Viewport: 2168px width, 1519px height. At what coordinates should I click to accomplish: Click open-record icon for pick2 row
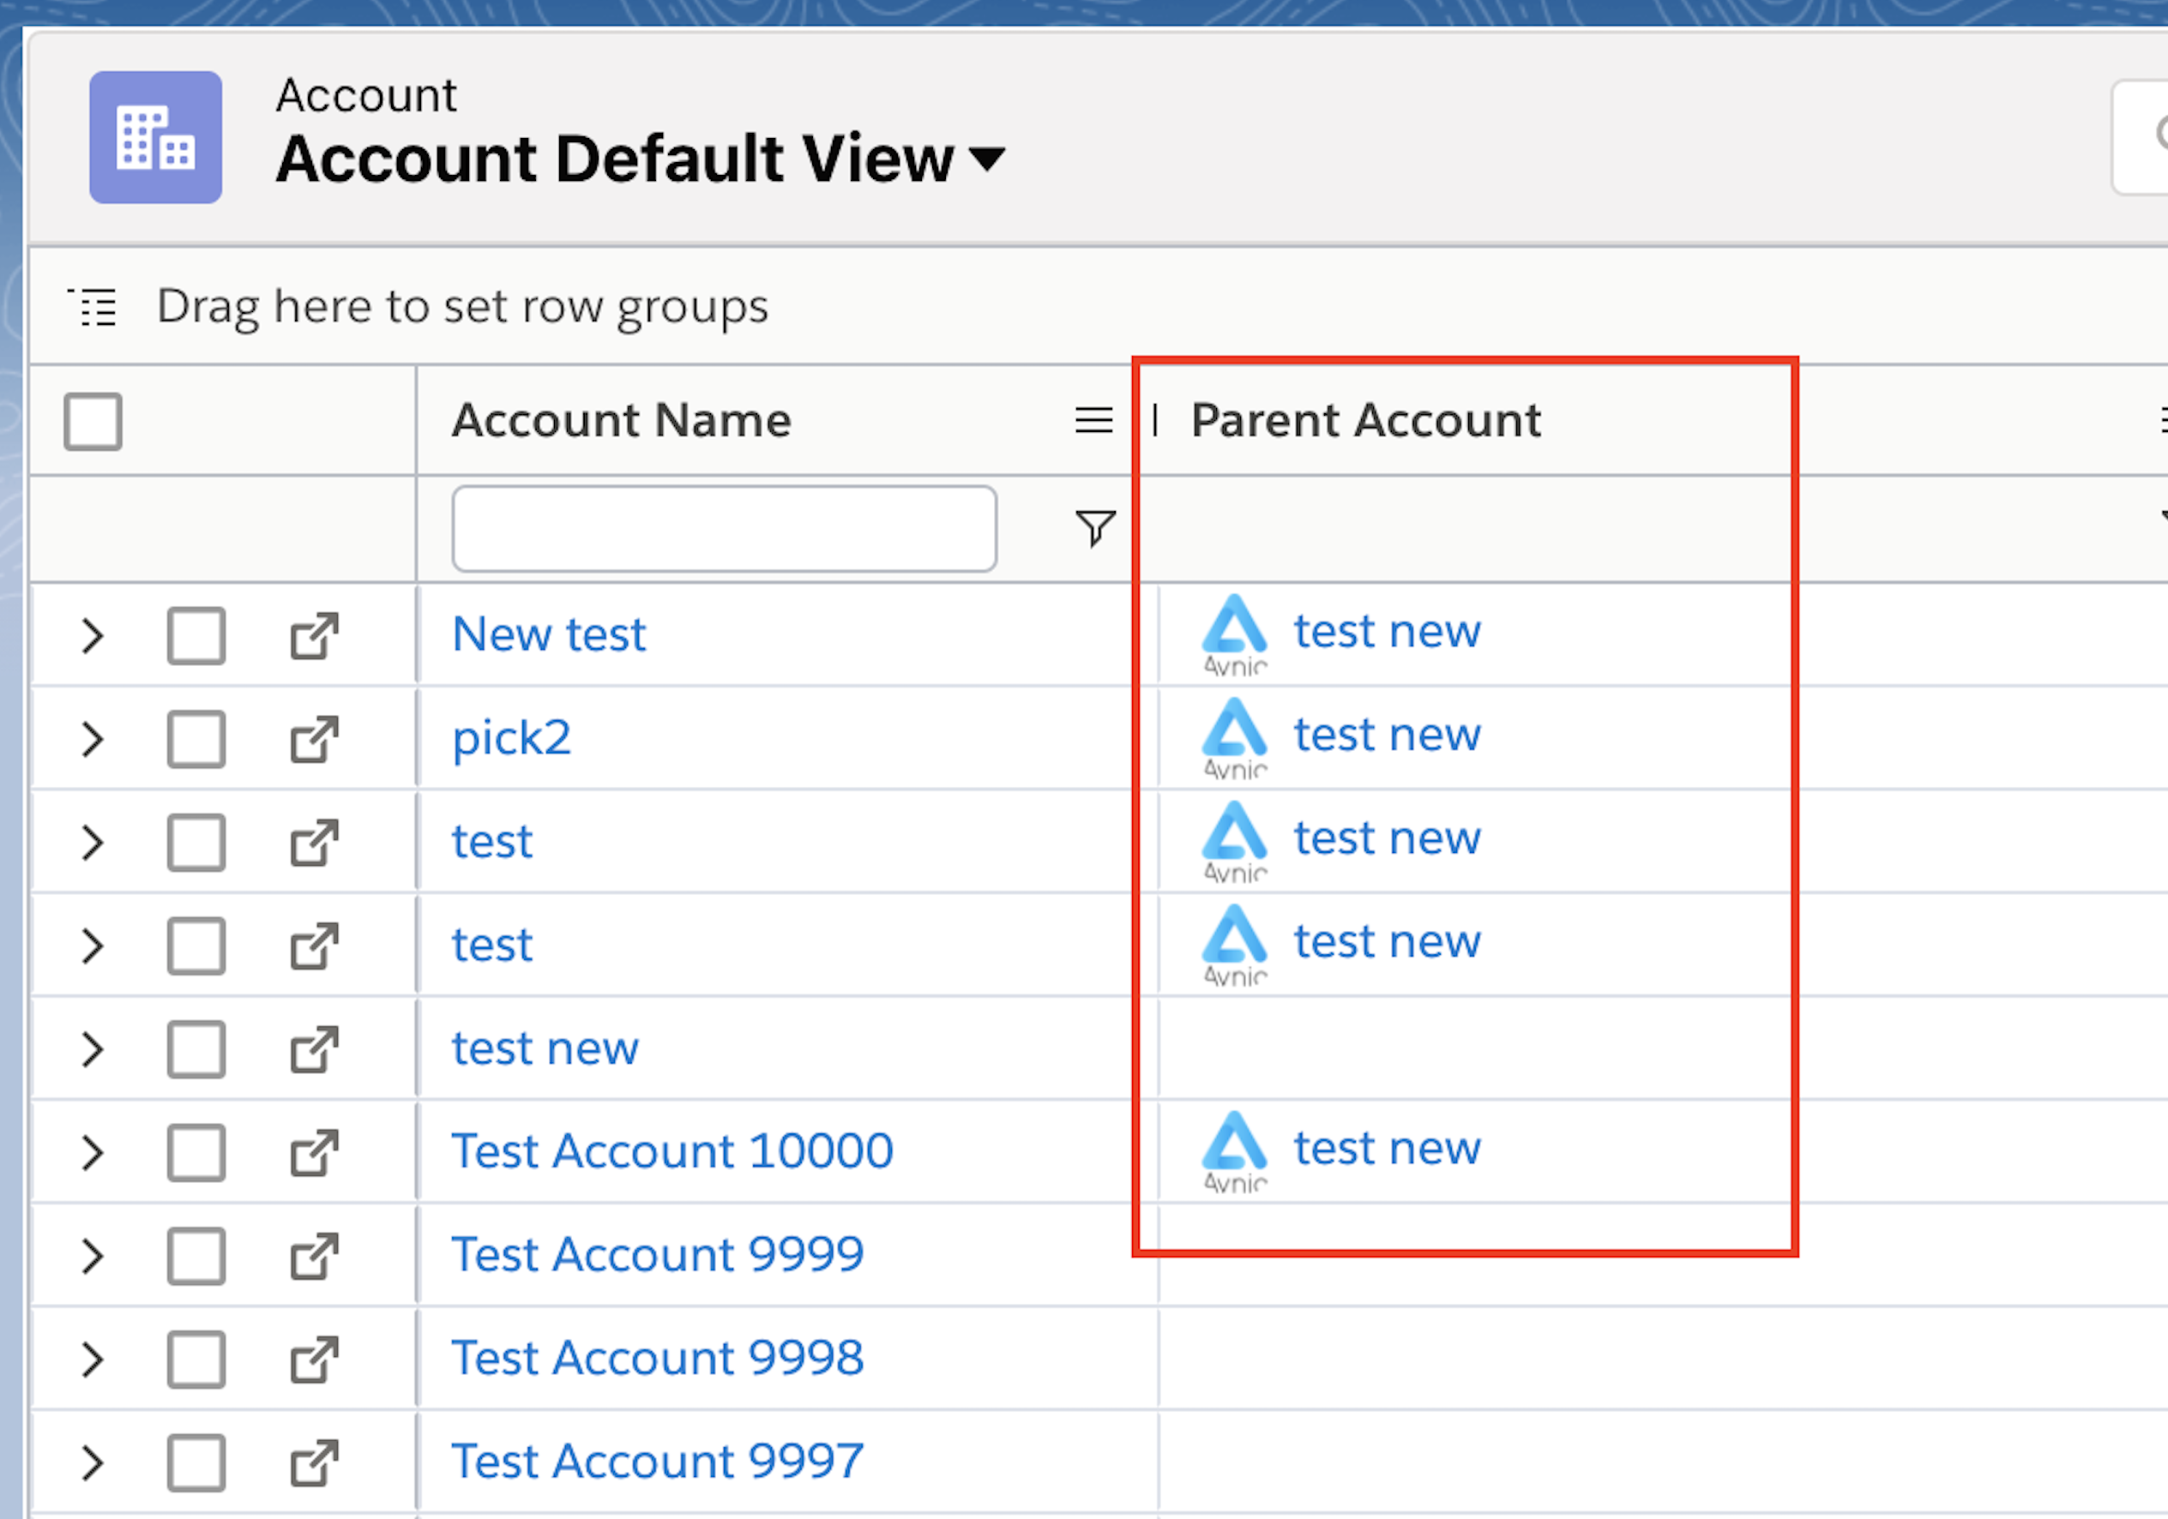[x=314, y=739]
